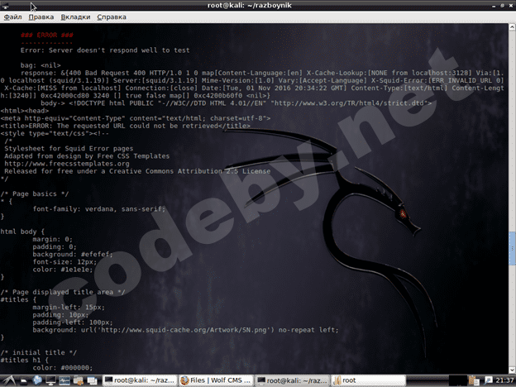Open the Файл menu
This screenshot has width=516, height=387.
coord(13,17)
